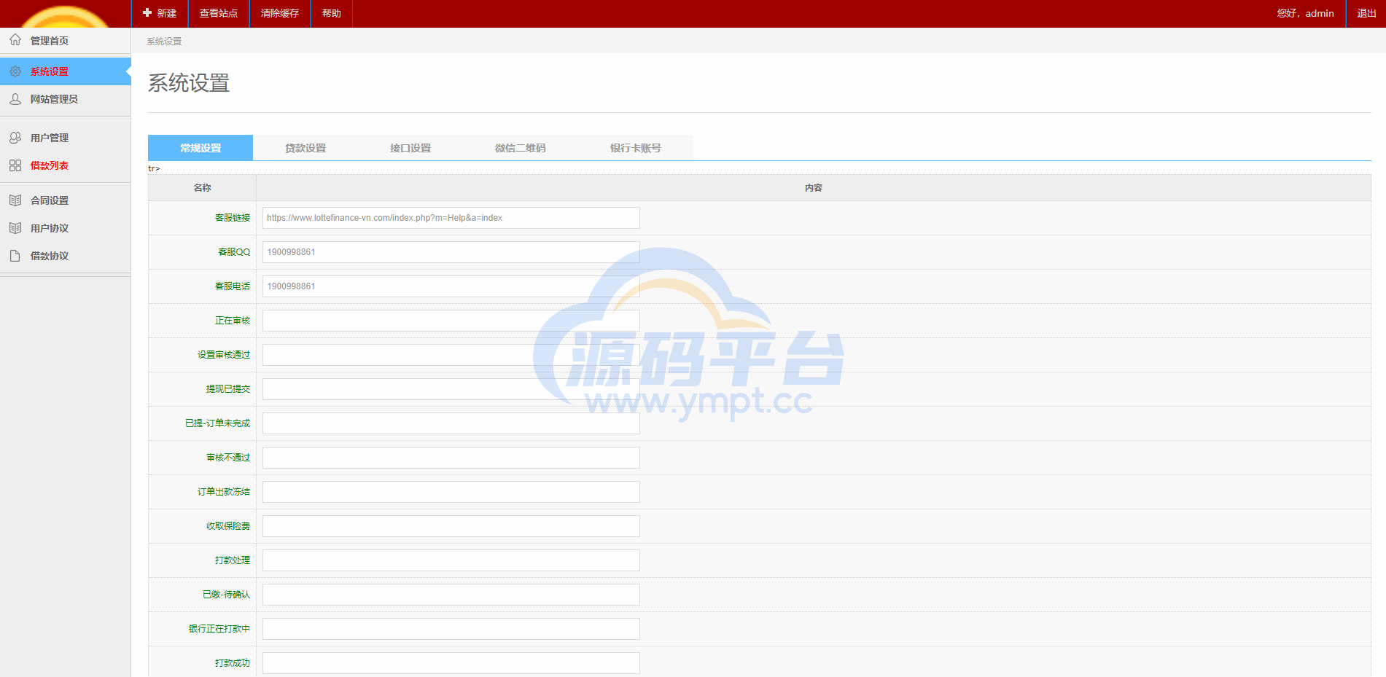
Task: Click the 名称 column header
Action: [202, 188]
